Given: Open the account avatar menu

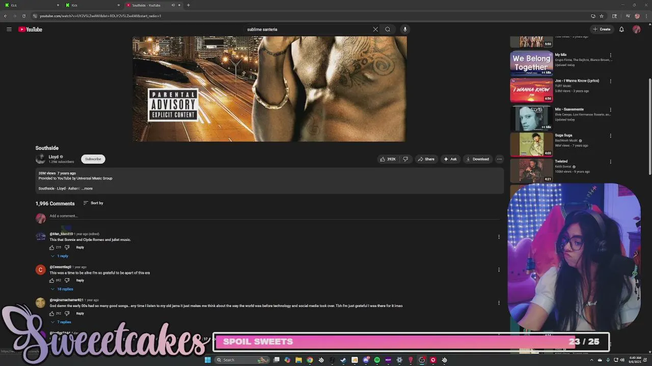Looking at the screenshot, I should pyautogui.click(x=636, y=29).
